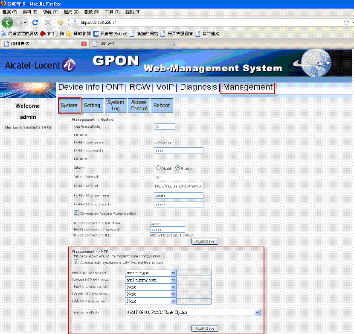Select the Inform Disable radio button

(158, 168)
